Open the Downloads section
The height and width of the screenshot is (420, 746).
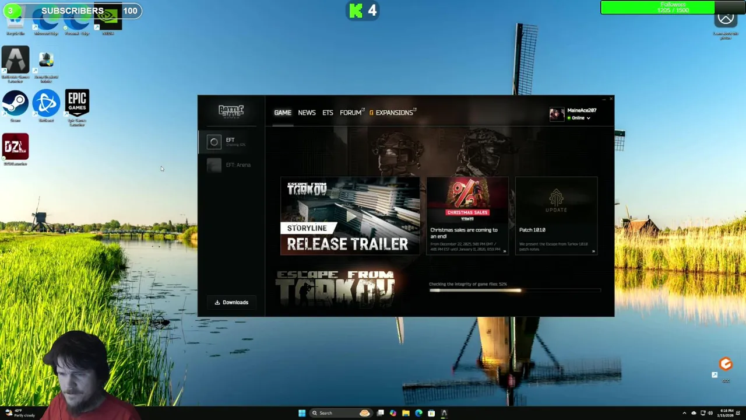tap(231, 302)
